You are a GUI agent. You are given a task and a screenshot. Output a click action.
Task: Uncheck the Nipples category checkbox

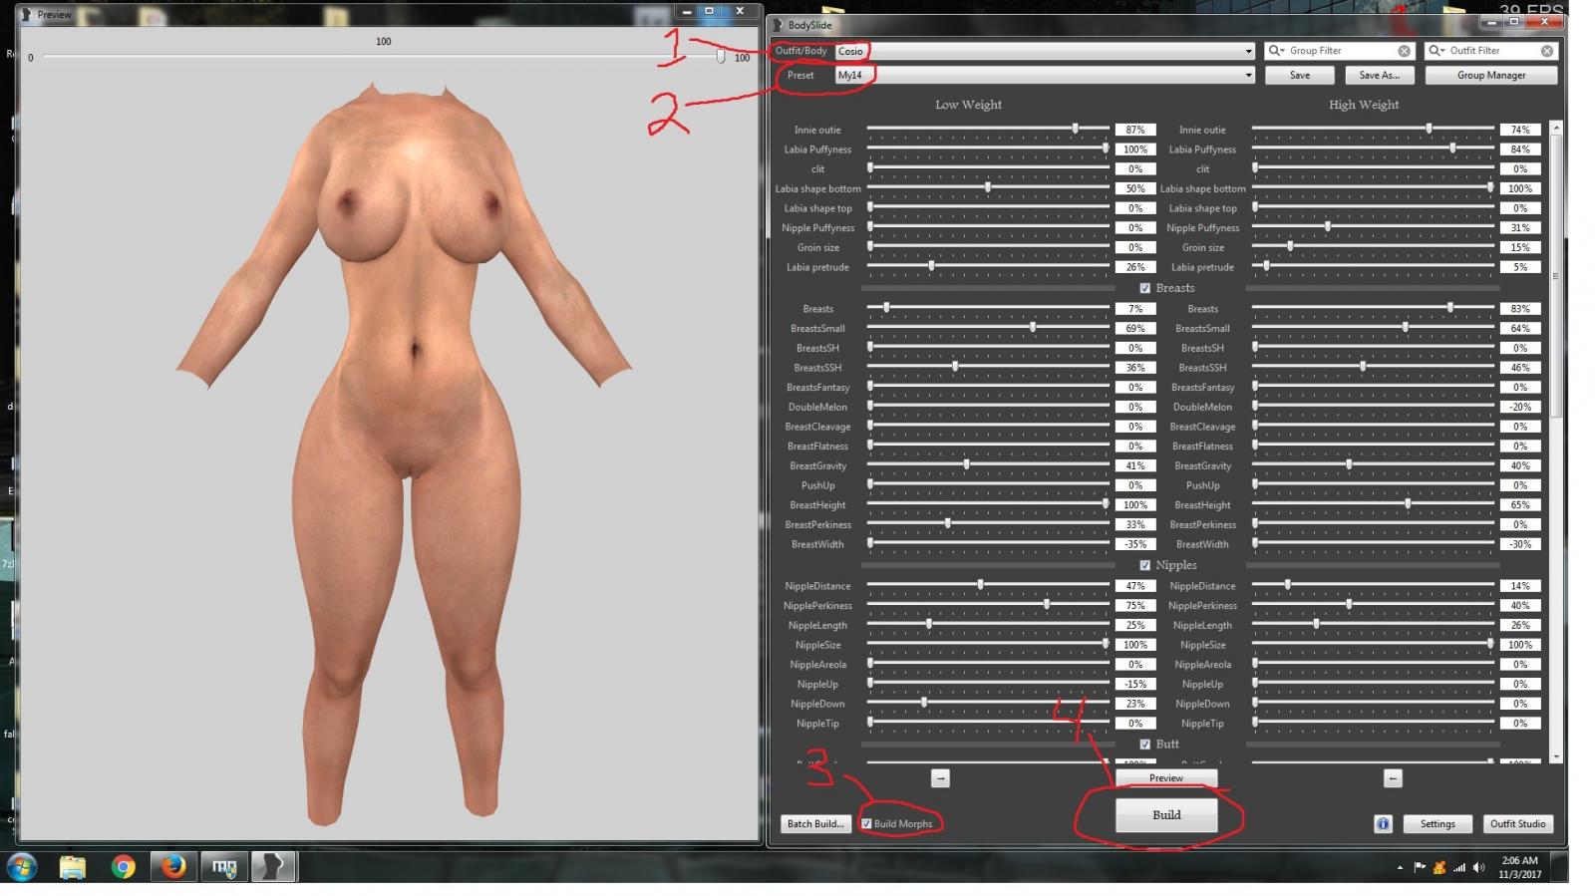click(1144, 565)
